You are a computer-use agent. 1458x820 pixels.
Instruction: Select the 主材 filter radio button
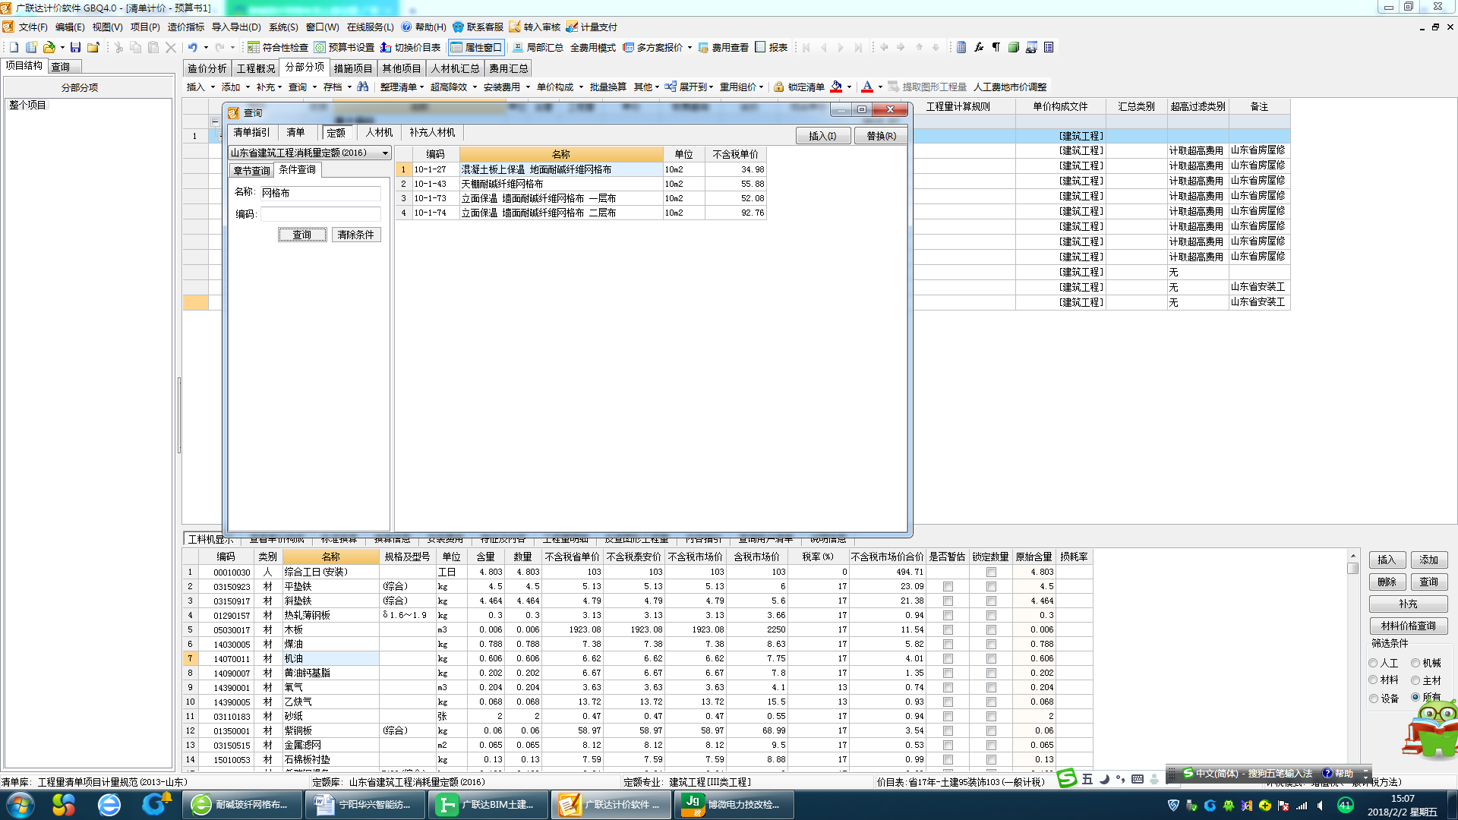click(1415, 680)
